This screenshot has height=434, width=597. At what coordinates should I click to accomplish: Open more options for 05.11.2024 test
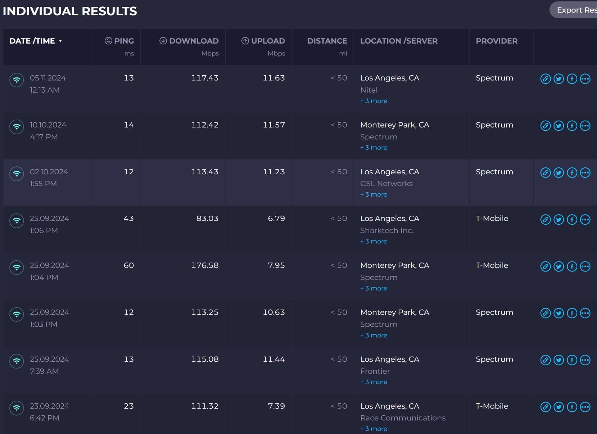(585, 79)
